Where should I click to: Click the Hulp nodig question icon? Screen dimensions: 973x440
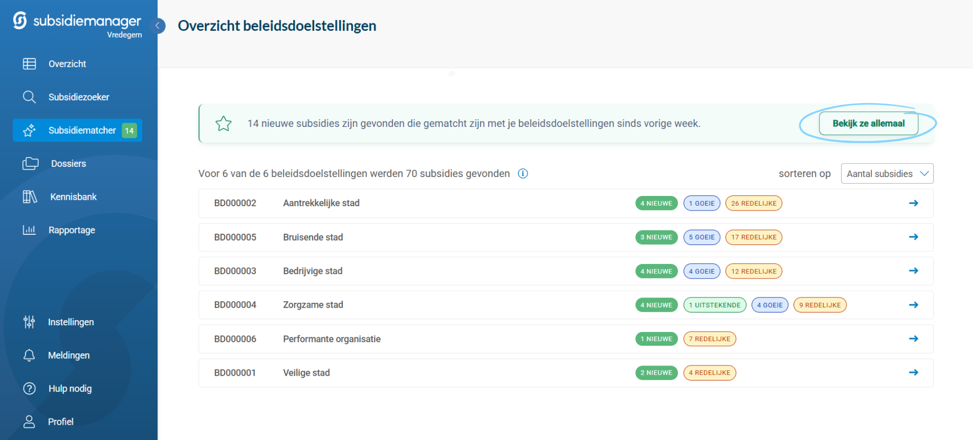pyautogui.click(x=29, y=388)
